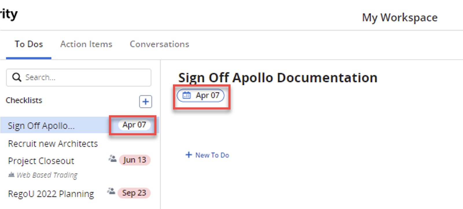Click shared people icon next to Project Closeout
Screen dimensions: 463x209
(x=112, y=158)
